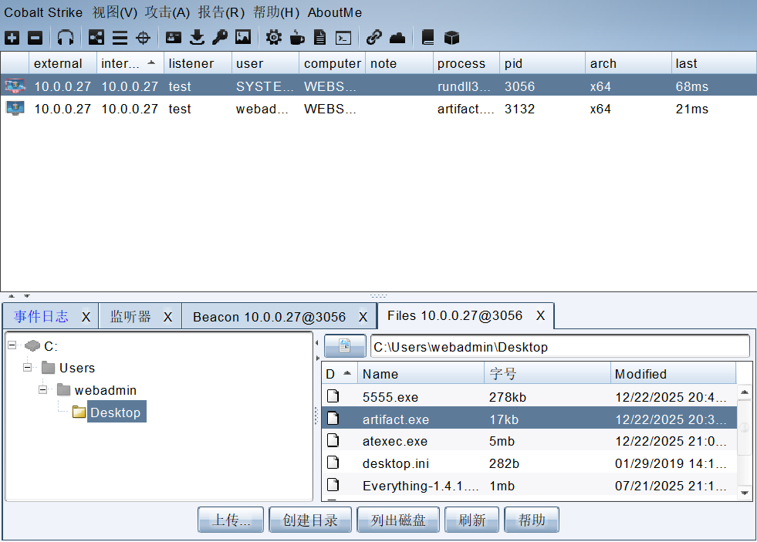Click the pid column header
The image size is (757, 542).
click(x=542, y=63)
